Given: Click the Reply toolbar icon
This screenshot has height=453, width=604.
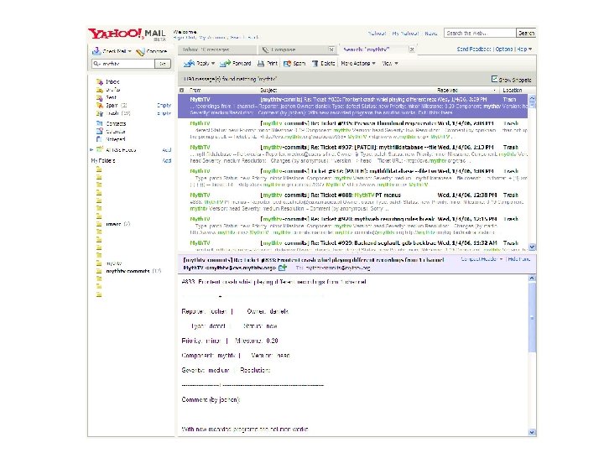Looking at the screenshot, I should point(189,63).
